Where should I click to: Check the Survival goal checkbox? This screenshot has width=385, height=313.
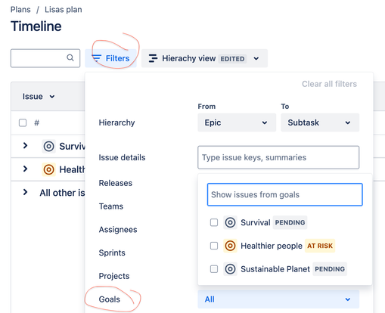[x=214, y=222]
